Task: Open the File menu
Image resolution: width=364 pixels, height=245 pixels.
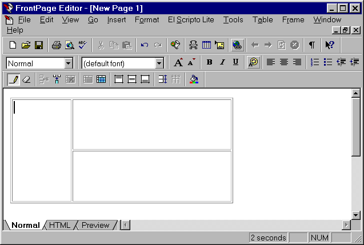Action: pos(25,20)
